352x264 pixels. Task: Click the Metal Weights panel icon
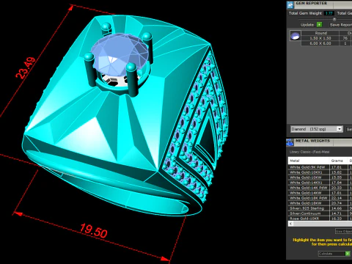290,142
